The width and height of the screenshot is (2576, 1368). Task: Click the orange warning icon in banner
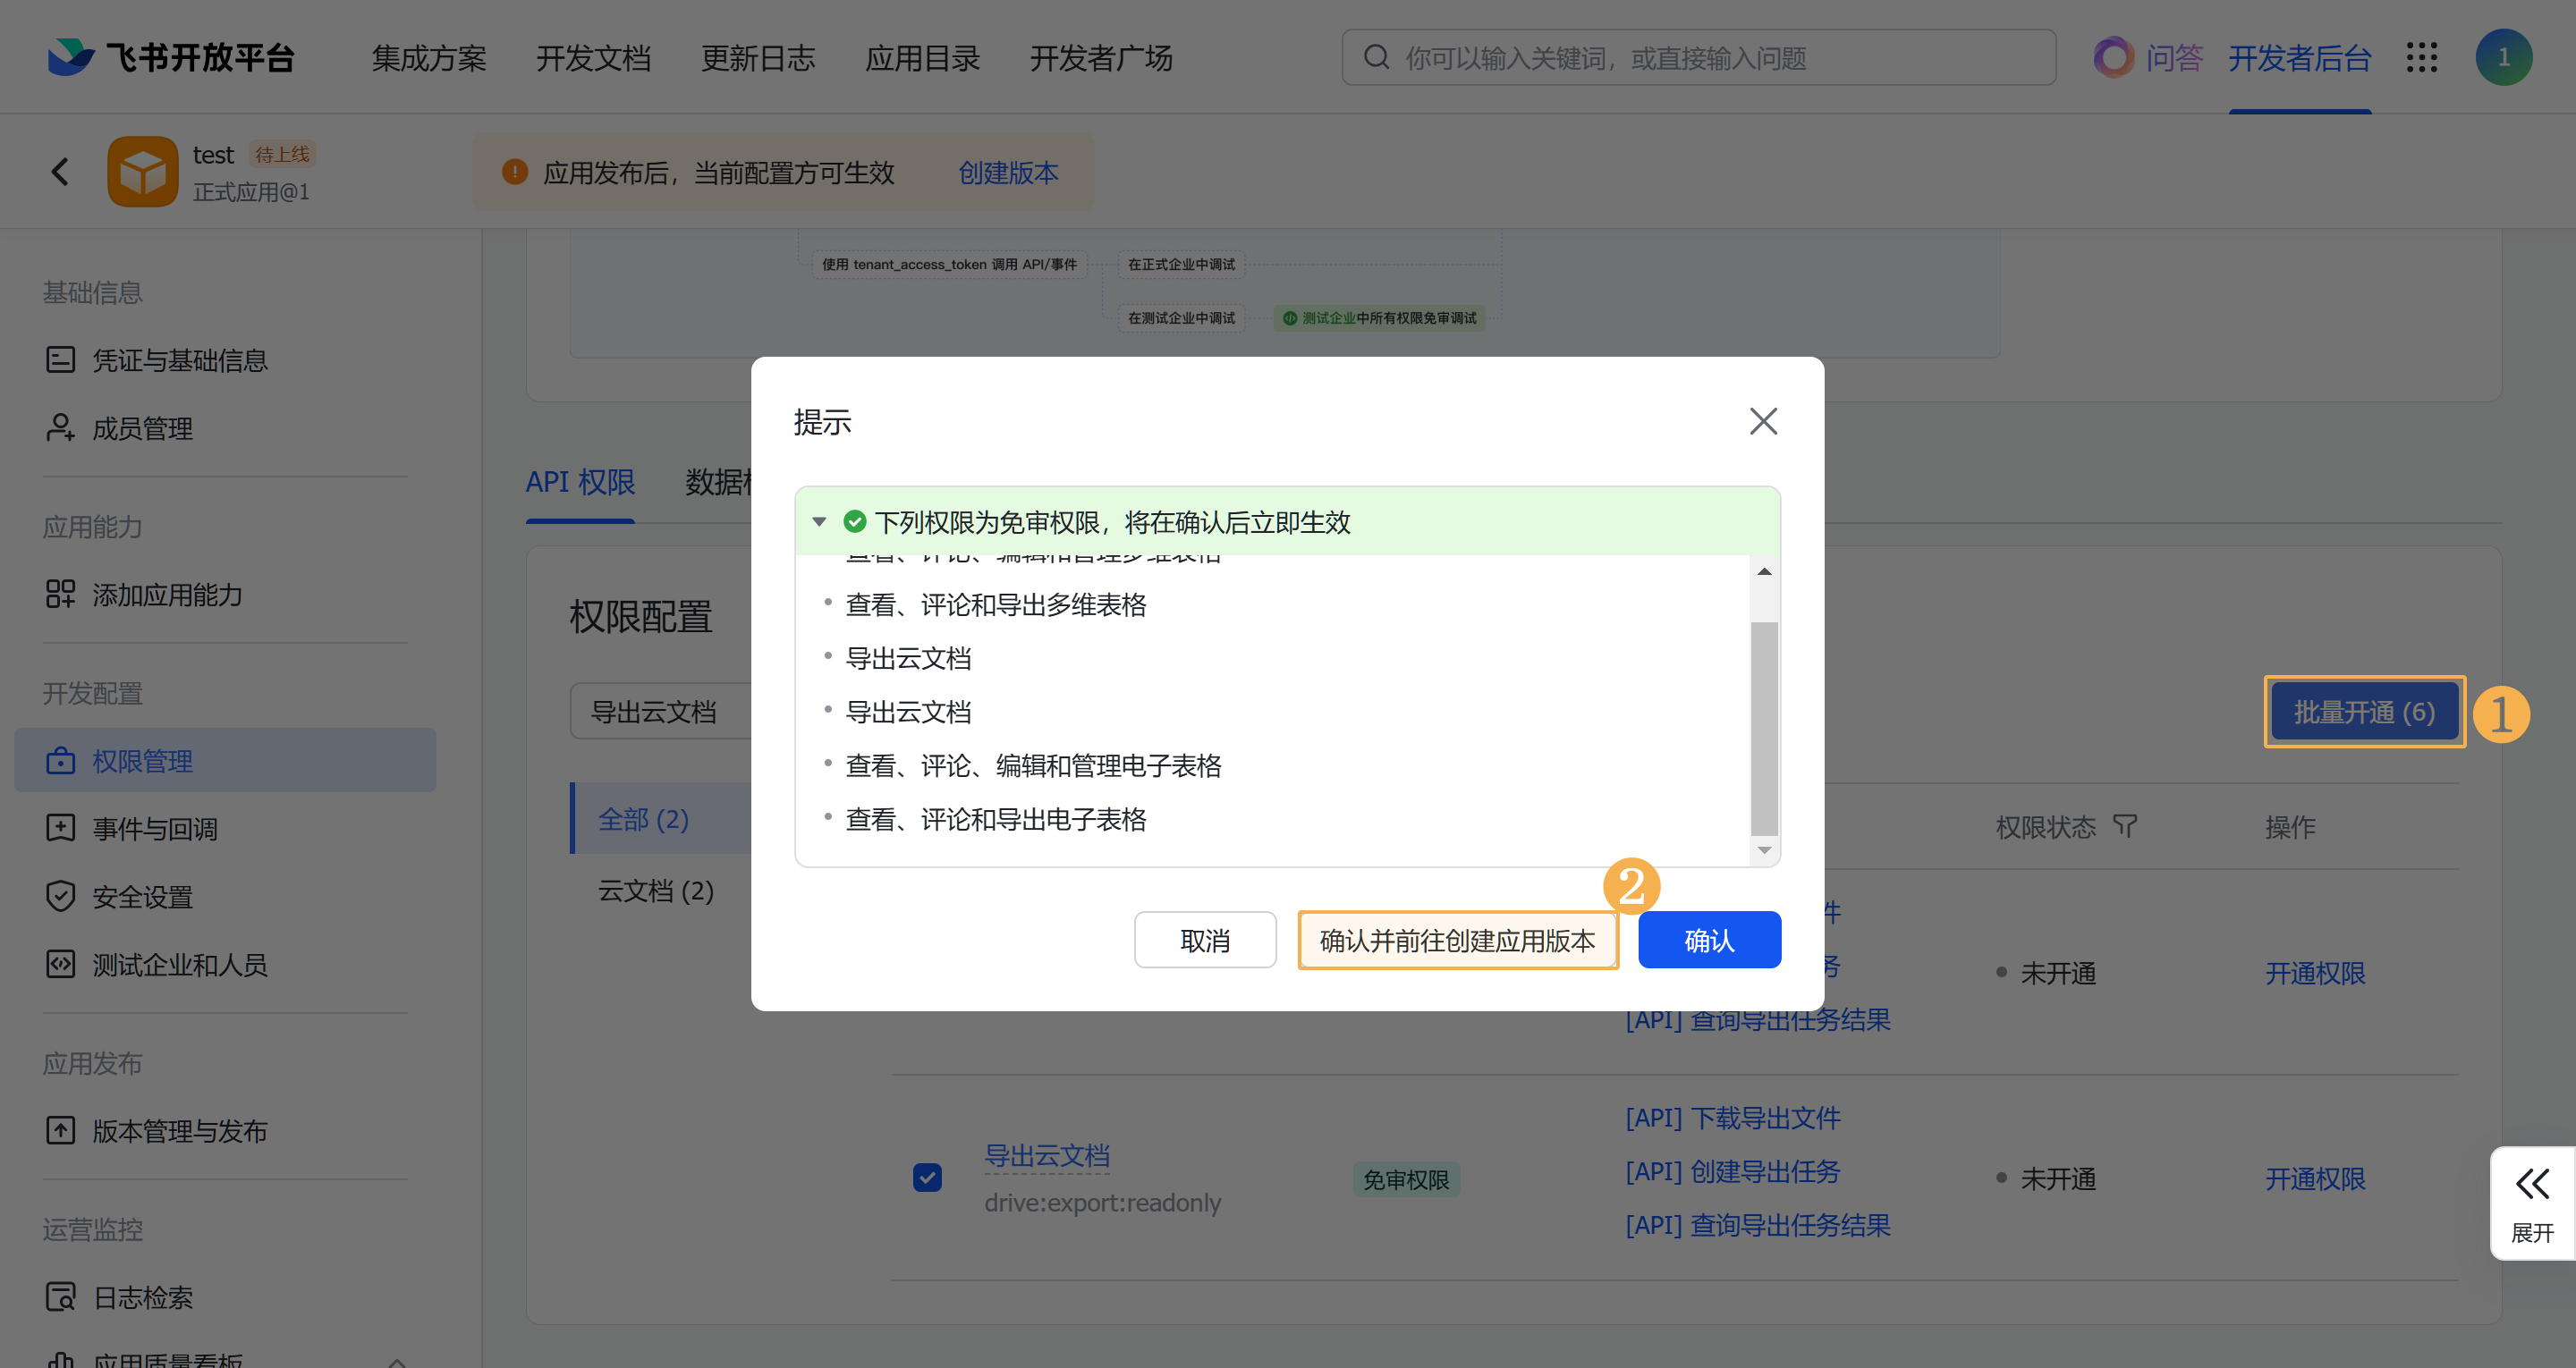click(x=515, y=171)
